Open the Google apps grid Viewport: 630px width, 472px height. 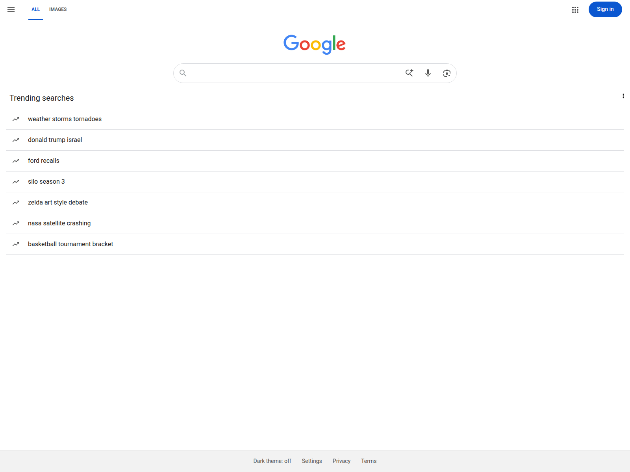click(575, 10)
